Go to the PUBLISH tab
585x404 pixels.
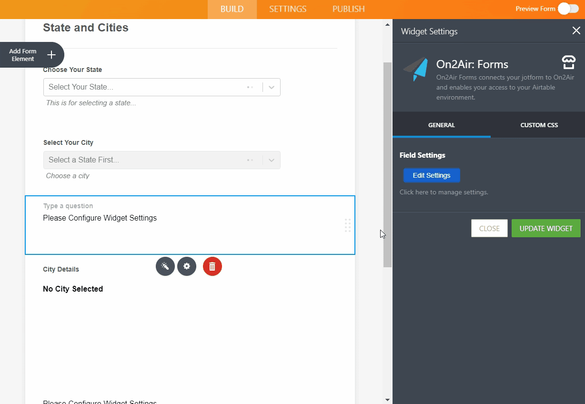tap(348, 9)
